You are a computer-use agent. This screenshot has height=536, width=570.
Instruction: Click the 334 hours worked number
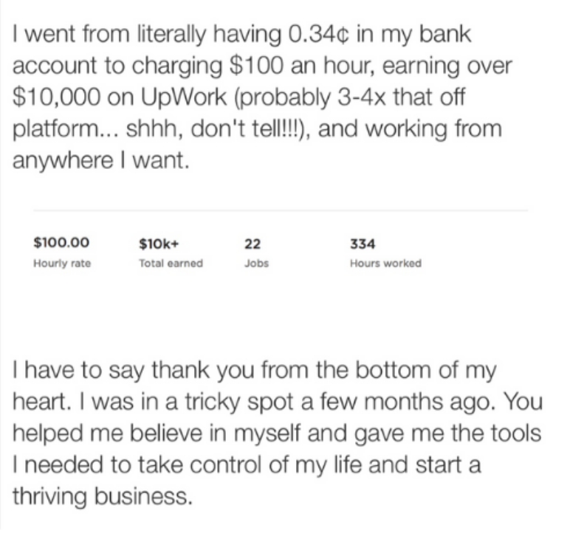point(363,244)
